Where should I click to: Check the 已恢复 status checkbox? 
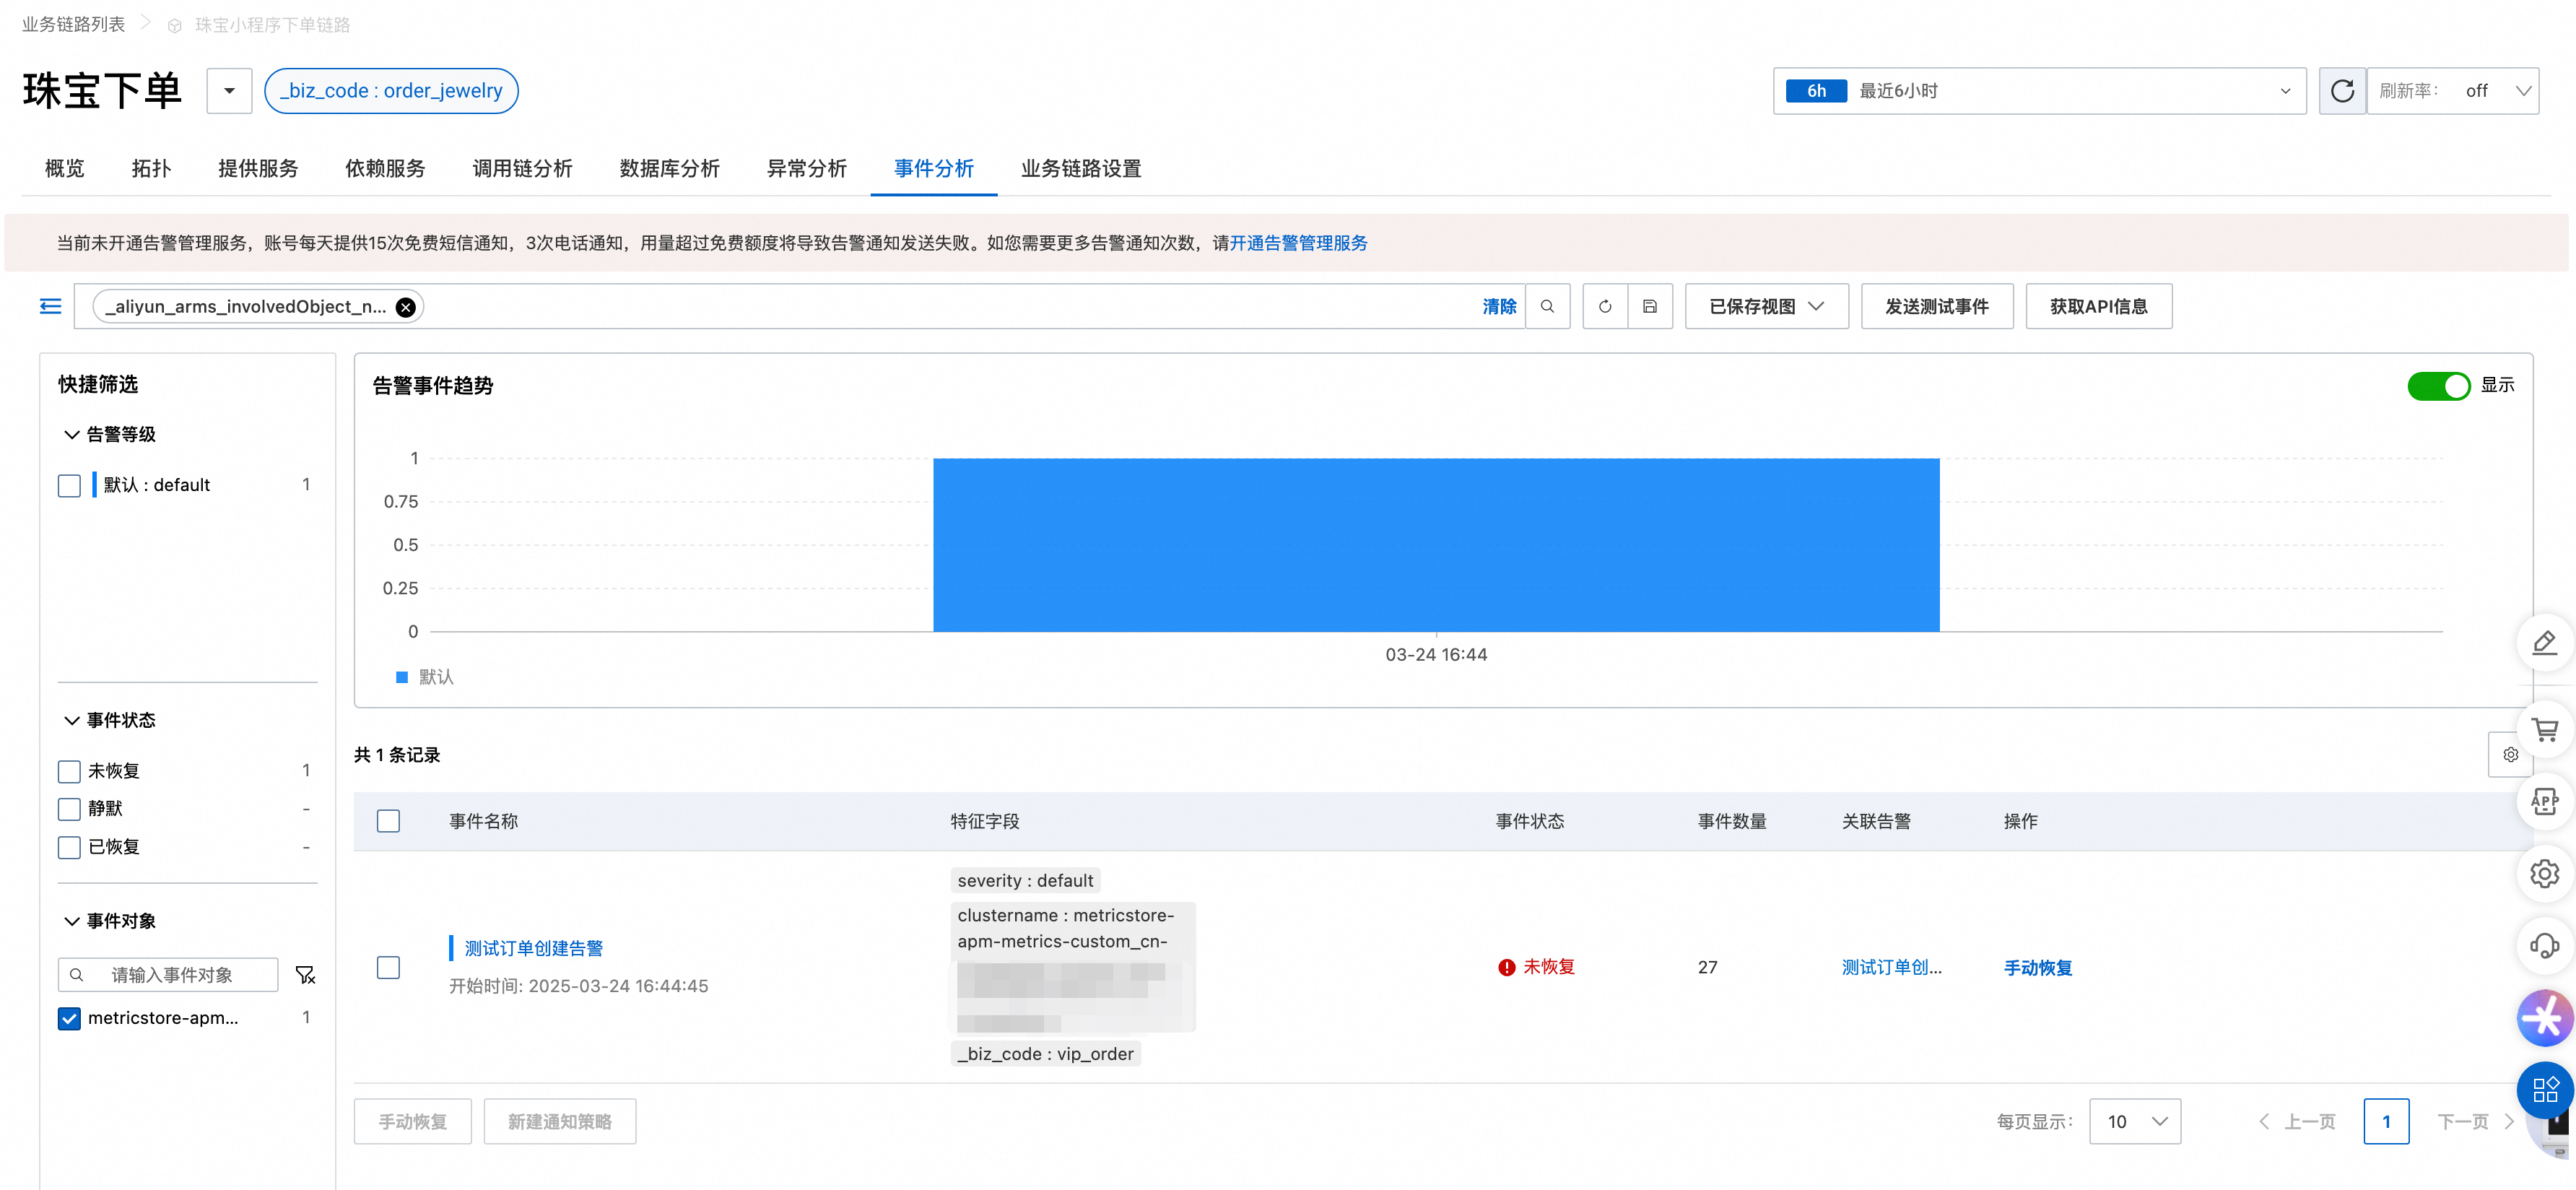[69, 847]
